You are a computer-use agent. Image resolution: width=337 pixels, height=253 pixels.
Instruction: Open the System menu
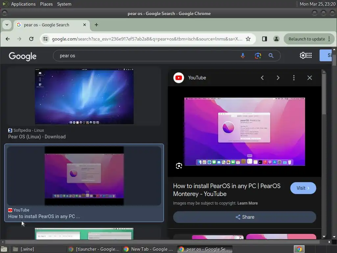(x=64, y=4)
